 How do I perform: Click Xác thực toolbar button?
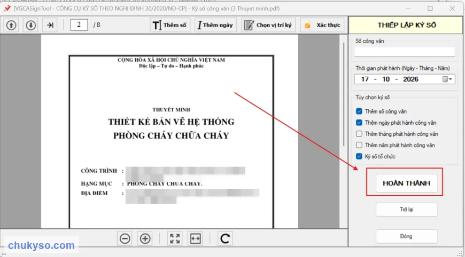(322, 25)
